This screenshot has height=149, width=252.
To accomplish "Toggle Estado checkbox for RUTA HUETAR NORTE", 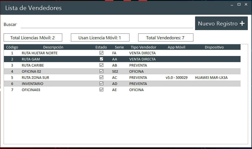I will point(101,53).
